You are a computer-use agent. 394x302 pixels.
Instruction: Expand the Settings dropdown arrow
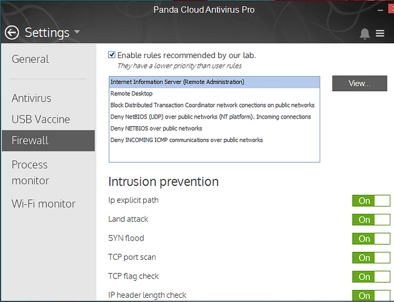[77, 33]
